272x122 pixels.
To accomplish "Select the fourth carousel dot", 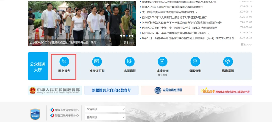I will [130, 36].
